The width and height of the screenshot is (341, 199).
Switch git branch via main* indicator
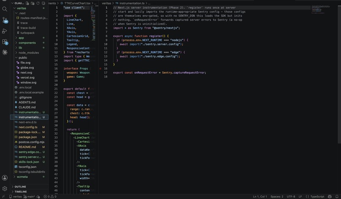click(29, 196)
